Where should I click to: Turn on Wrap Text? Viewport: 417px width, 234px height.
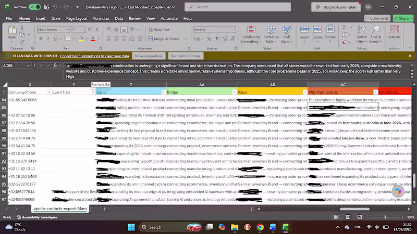tap(159, 30)
